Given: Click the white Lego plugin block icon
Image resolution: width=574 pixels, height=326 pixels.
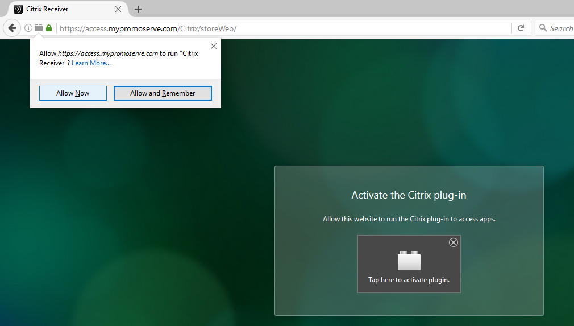Looking at the screenshot, I should click(409, 261).
